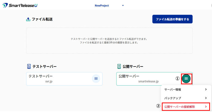Click the chevron beside NewProject
Image resolution: width=212 pixels, height=112 pixels.
[123, 5]
